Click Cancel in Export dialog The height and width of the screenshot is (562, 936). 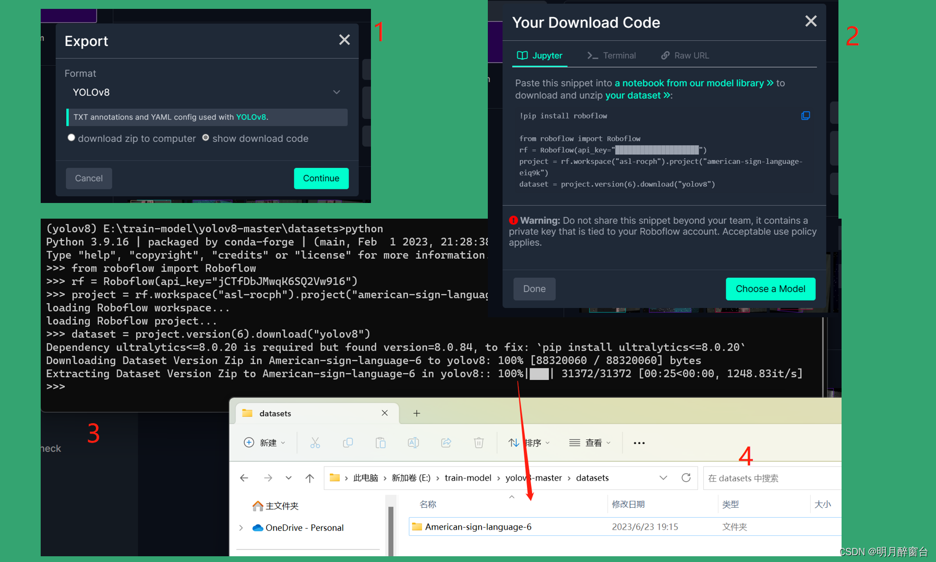[x=89, y=178]
